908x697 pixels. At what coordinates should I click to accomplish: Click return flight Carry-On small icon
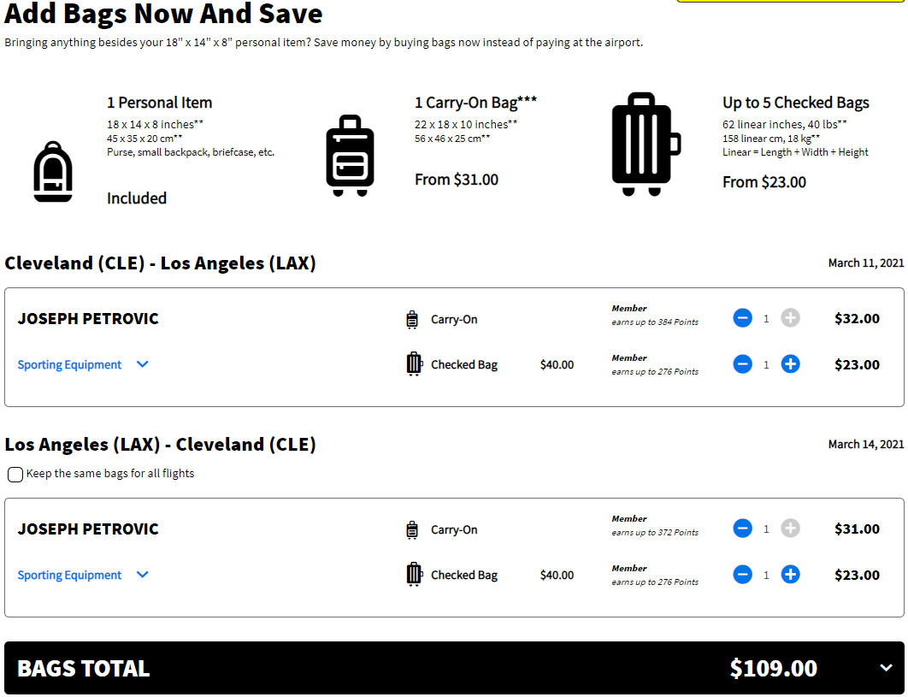(x=412, y=529)
